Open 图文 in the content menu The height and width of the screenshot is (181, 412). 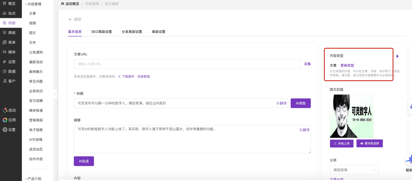pyautogui.click(x=32, y=33)
